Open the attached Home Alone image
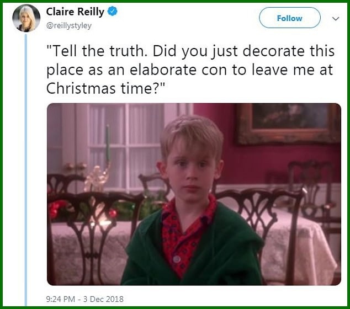The width and height of the screenshot is (350, 309). coord(193,194)
